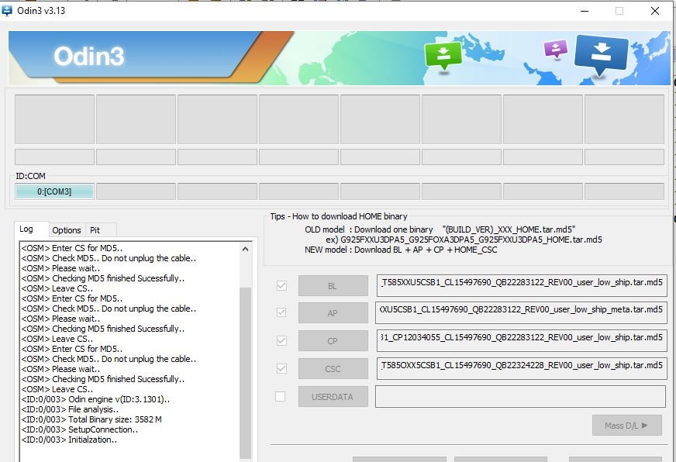Click the empty USERDATA path field
Image resolution: width=676 pixels, height=462 pixels.
click(x=520, y=396)
